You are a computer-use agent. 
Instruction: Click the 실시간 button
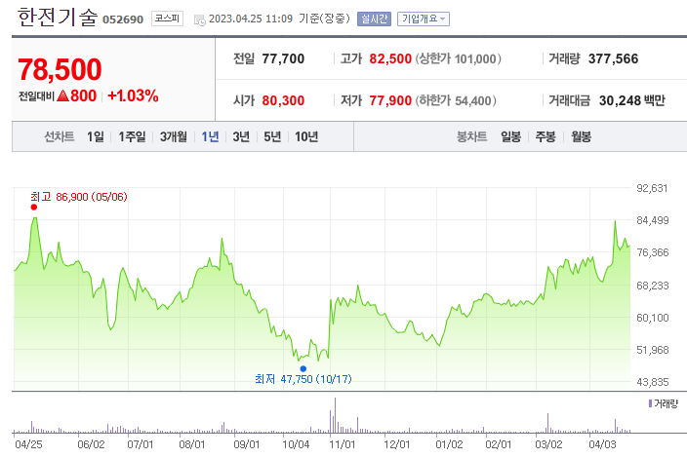tap(374, 19)
